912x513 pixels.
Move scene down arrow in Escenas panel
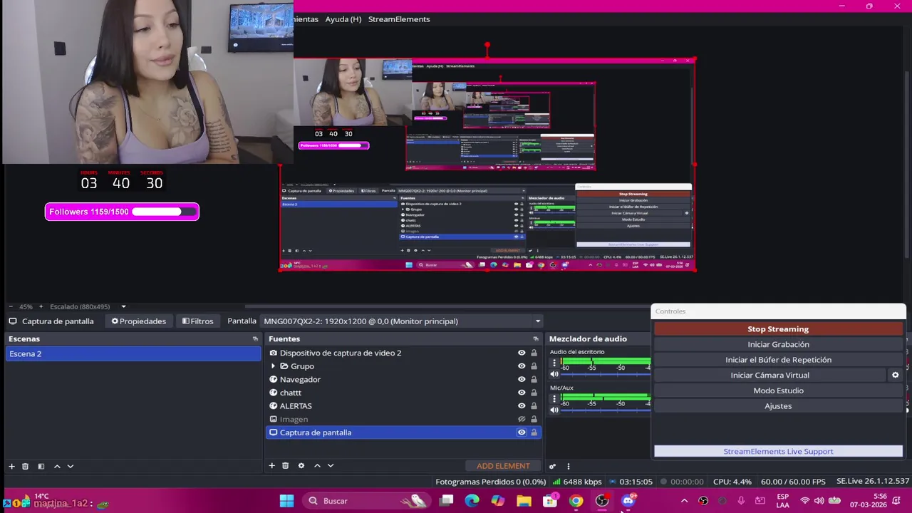70,466
